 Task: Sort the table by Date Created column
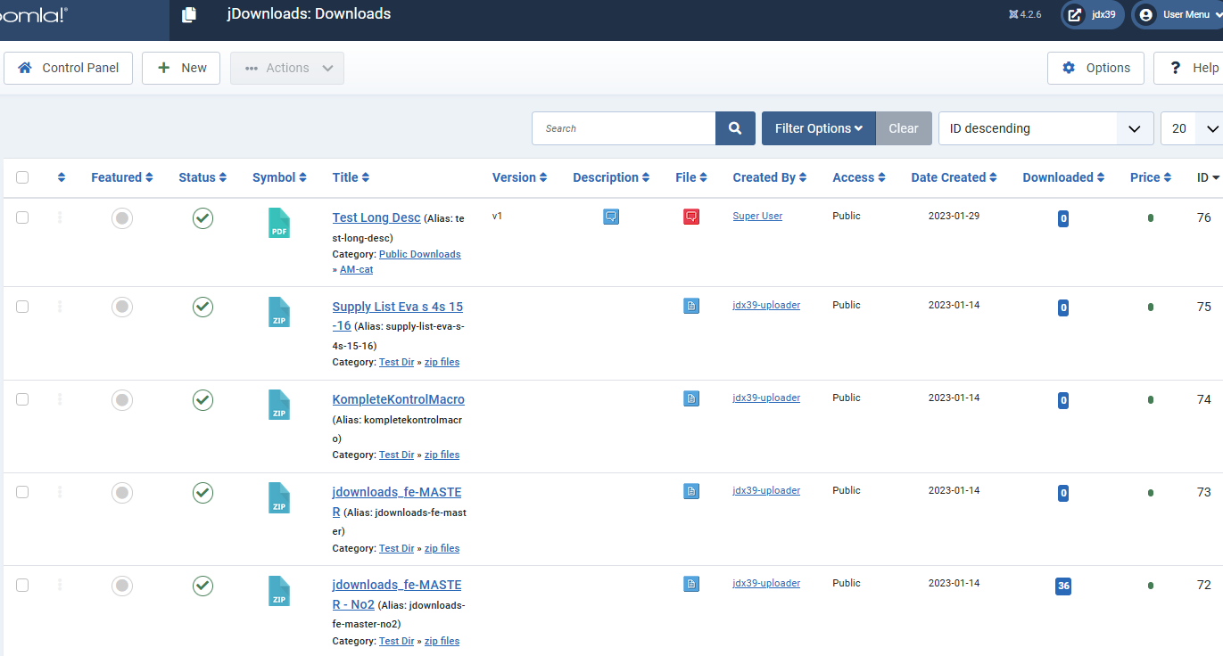point(954,177)
